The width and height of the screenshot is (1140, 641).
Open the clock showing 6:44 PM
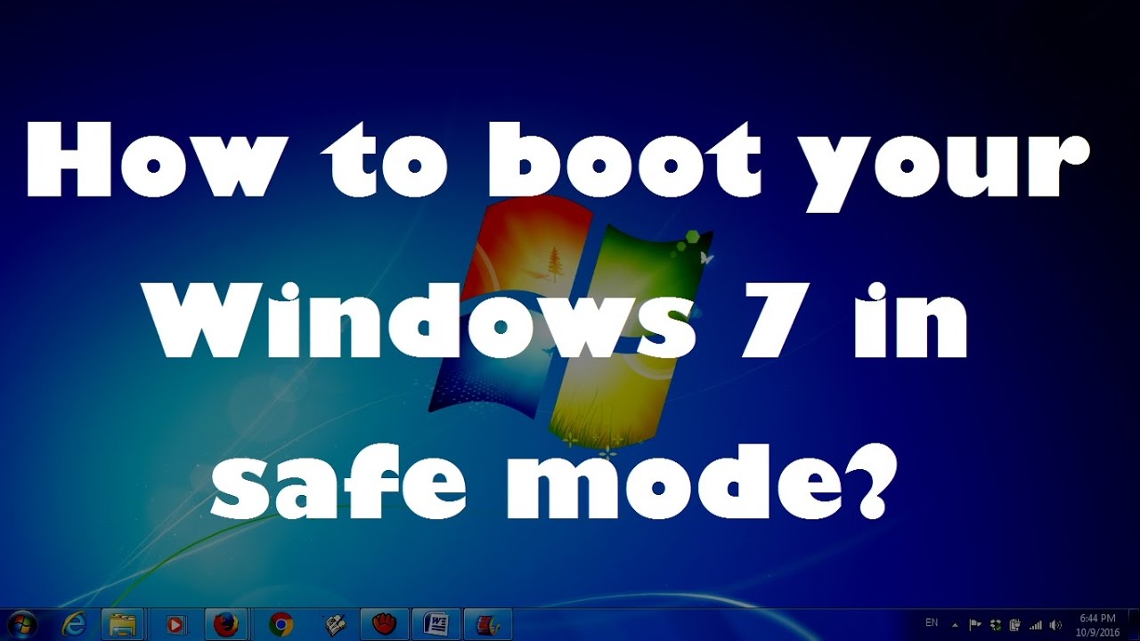coord(1097,625)
